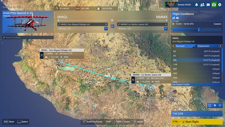Click the airport marker just west of MMMX
Viewport: 225px width, 127px height.
tap(142, 89)
